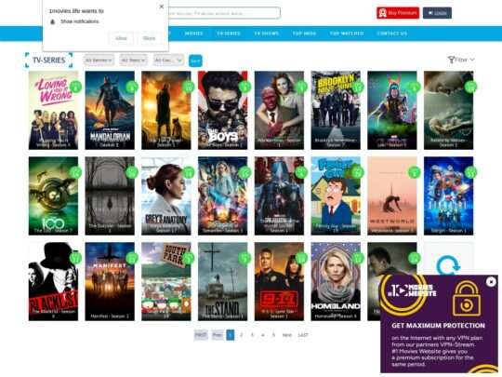Open Star Trek Picard Season 1 poster
The width and height of the screenshot is (502, 377).
click(166, 110)
